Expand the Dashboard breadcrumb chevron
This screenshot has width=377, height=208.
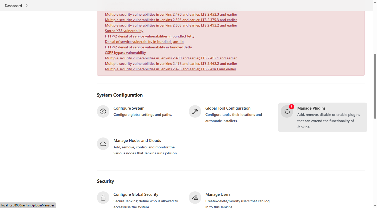[x=27, y=5]
